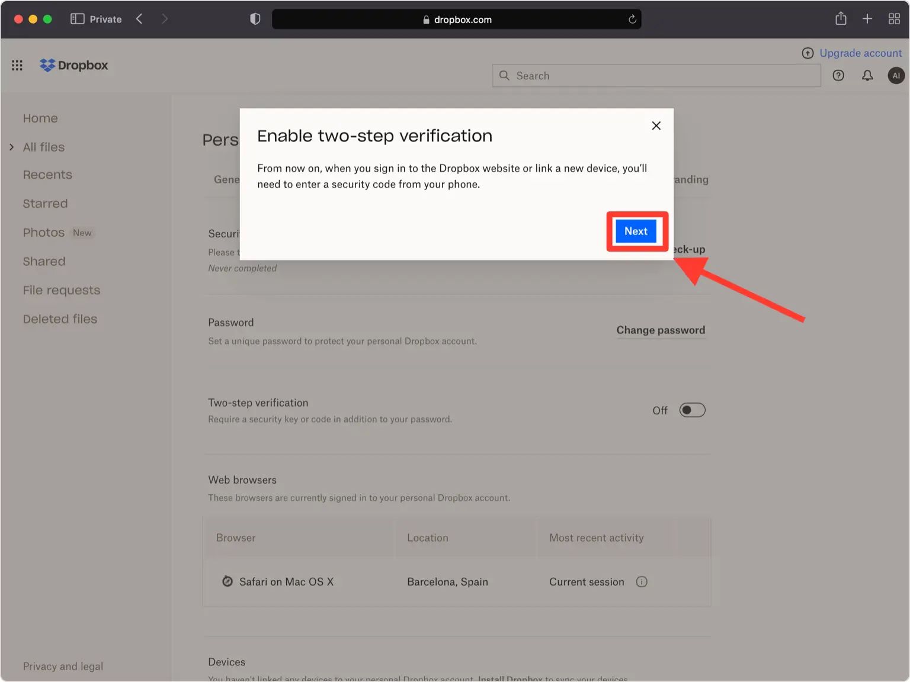
Task: Show the Safari tab overview
Action: click(x=894, y=19)
